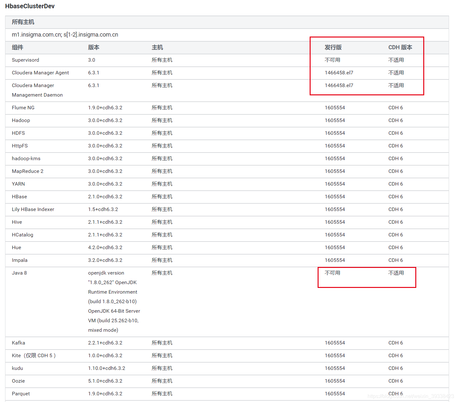Image resolution: width=457 pixels, height=402 pixels.
Task: Click release 1605554 in the kudu row
Action: (x=335, y=368)
